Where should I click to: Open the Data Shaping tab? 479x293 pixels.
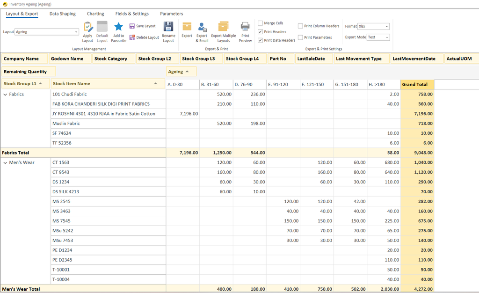[63, 14]
